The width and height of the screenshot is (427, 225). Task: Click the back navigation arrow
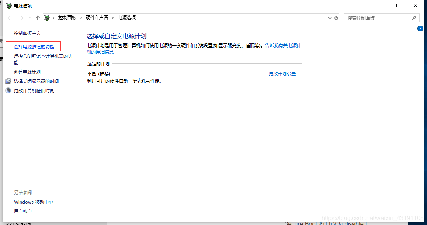pos(10,18)
